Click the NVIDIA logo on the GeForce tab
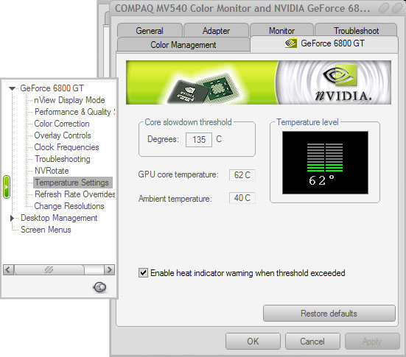This screenshot has height=357, width=406. point(291,43)
